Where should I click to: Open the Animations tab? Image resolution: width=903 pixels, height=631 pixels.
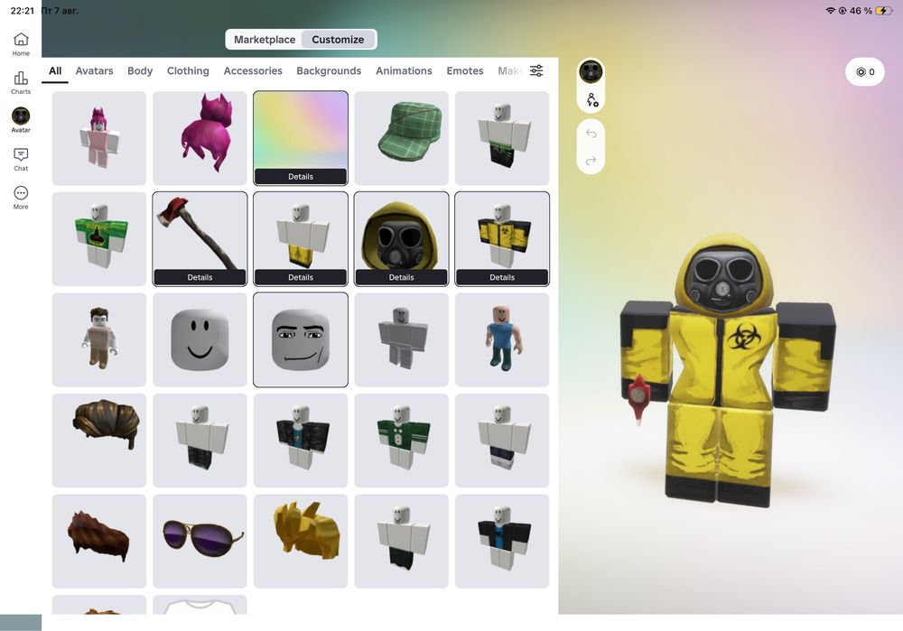click(x=404, y=70)
